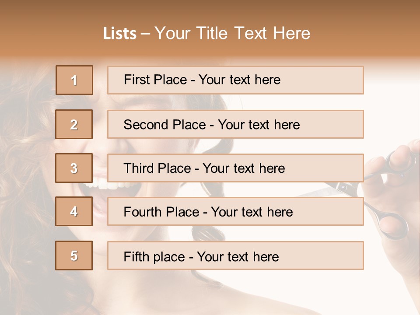
Task: Click the number 5 box
Action: [74, 255]
